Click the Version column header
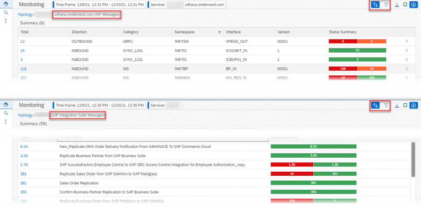 [301, 32]
